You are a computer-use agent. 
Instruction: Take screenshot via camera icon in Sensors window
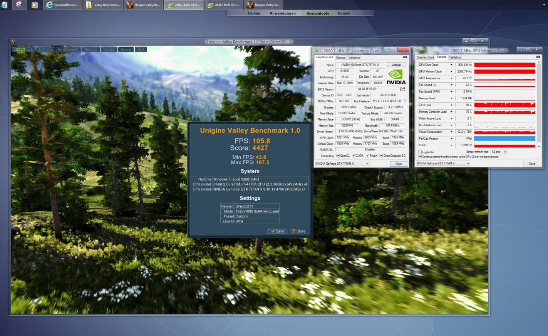coord(538,57)
